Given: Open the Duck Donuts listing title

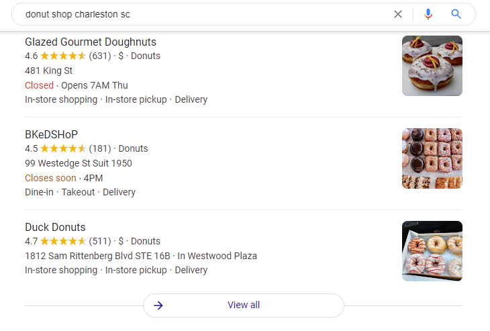Looking at the screenshot, I should coord(55,227).
